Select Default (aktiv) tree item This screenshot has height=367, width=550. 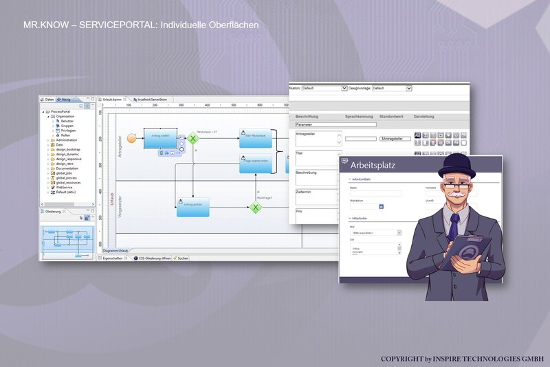[x=63, y=192]
